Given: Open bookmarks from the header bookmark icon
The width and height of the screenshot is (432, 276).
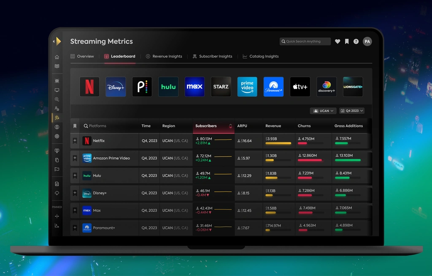Looking at the screenshot, I should coord(347,41).
